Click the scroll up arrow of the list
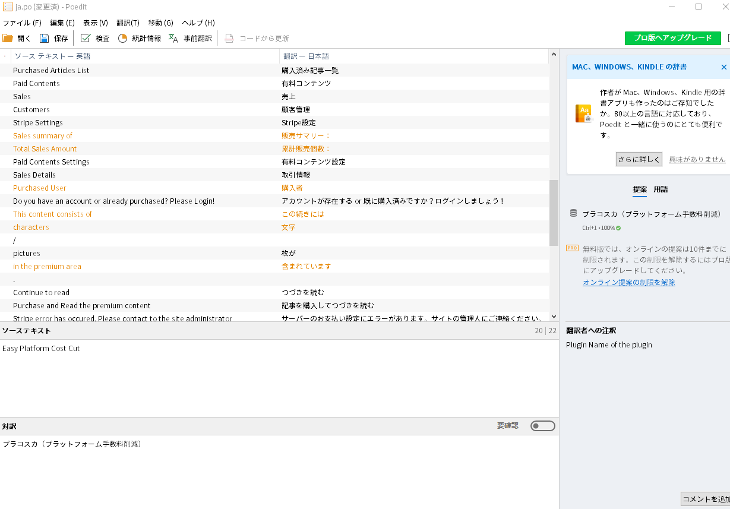Viewport: 730px width, 509px height. pyautogui.click(x=554, y=54)
